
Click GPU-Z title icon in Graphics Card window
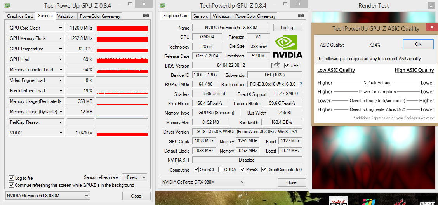point(163,5)
